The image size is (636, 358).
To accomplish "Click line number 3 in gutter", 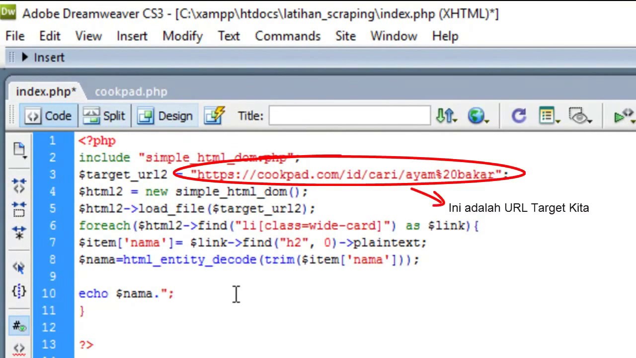I will click(52, 175).
